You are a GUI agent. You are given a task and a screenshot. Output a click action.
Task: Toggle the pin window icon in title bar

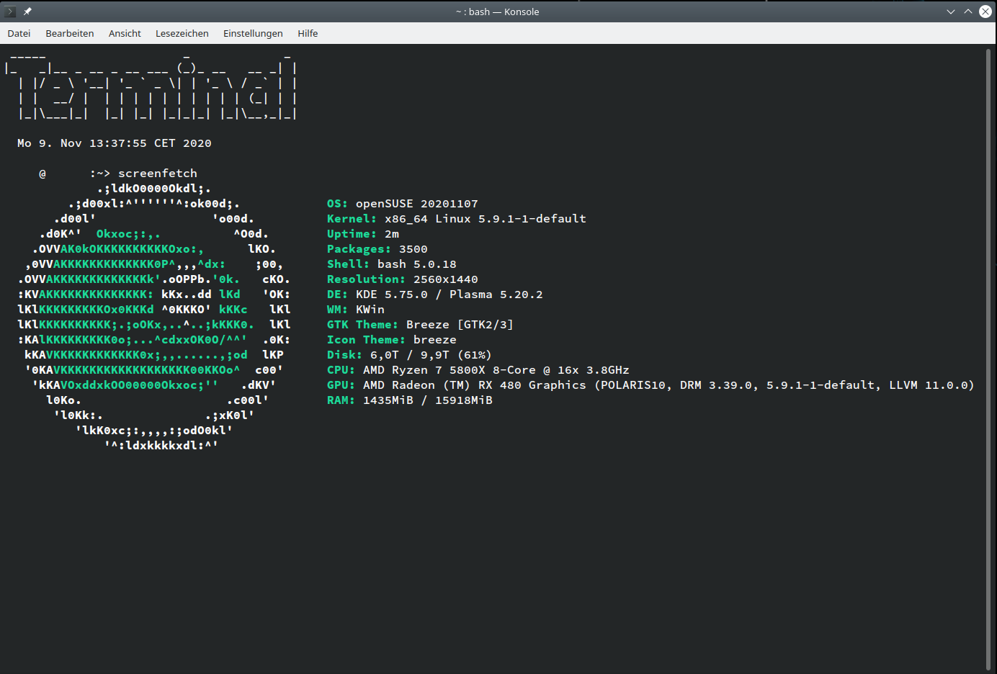pos(27,12)
